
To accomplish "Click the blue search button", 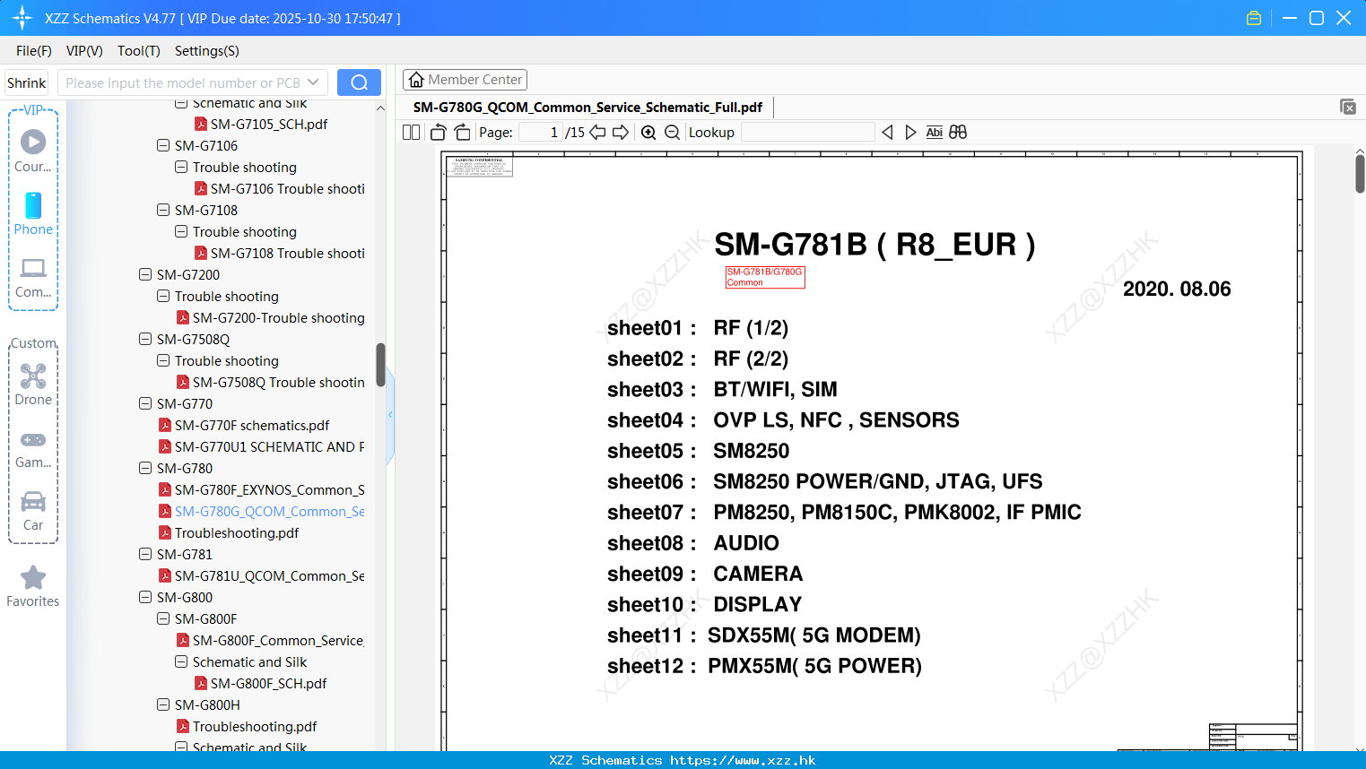I will pos(359,82).
